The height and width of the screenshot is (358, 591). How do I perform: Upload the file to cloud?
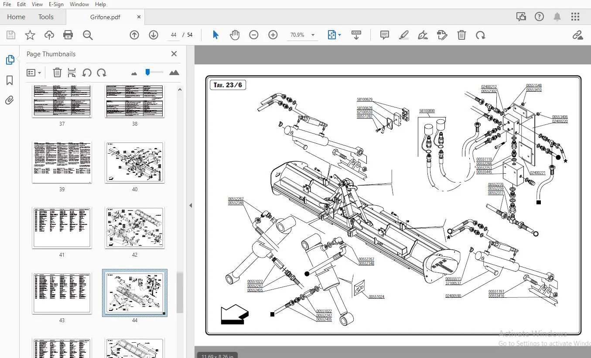click(x=49, y=35)
